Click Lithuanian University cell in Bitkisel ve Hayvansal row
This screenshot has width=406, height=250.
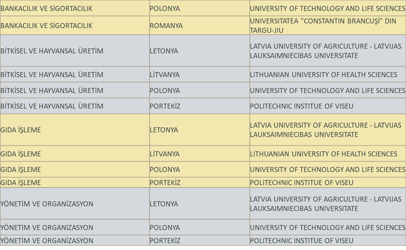pyautogui.click(x=324, y=75)
